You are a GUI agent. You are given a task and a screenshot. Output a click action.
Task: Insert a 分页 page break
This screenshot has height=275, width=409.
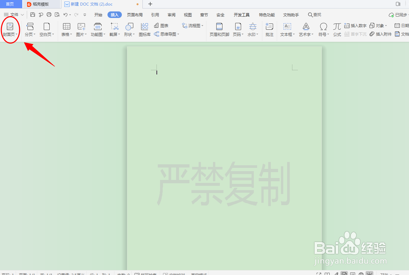30,30
